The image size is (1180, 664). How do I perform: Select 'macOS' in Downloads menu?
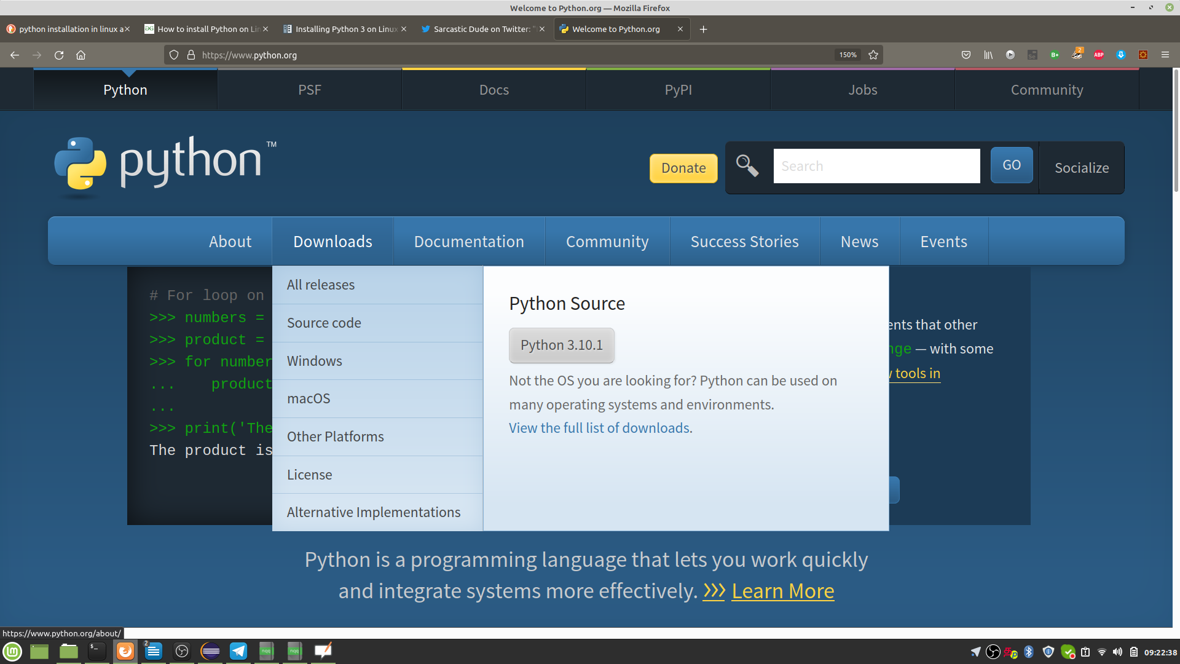click(377, 398)
